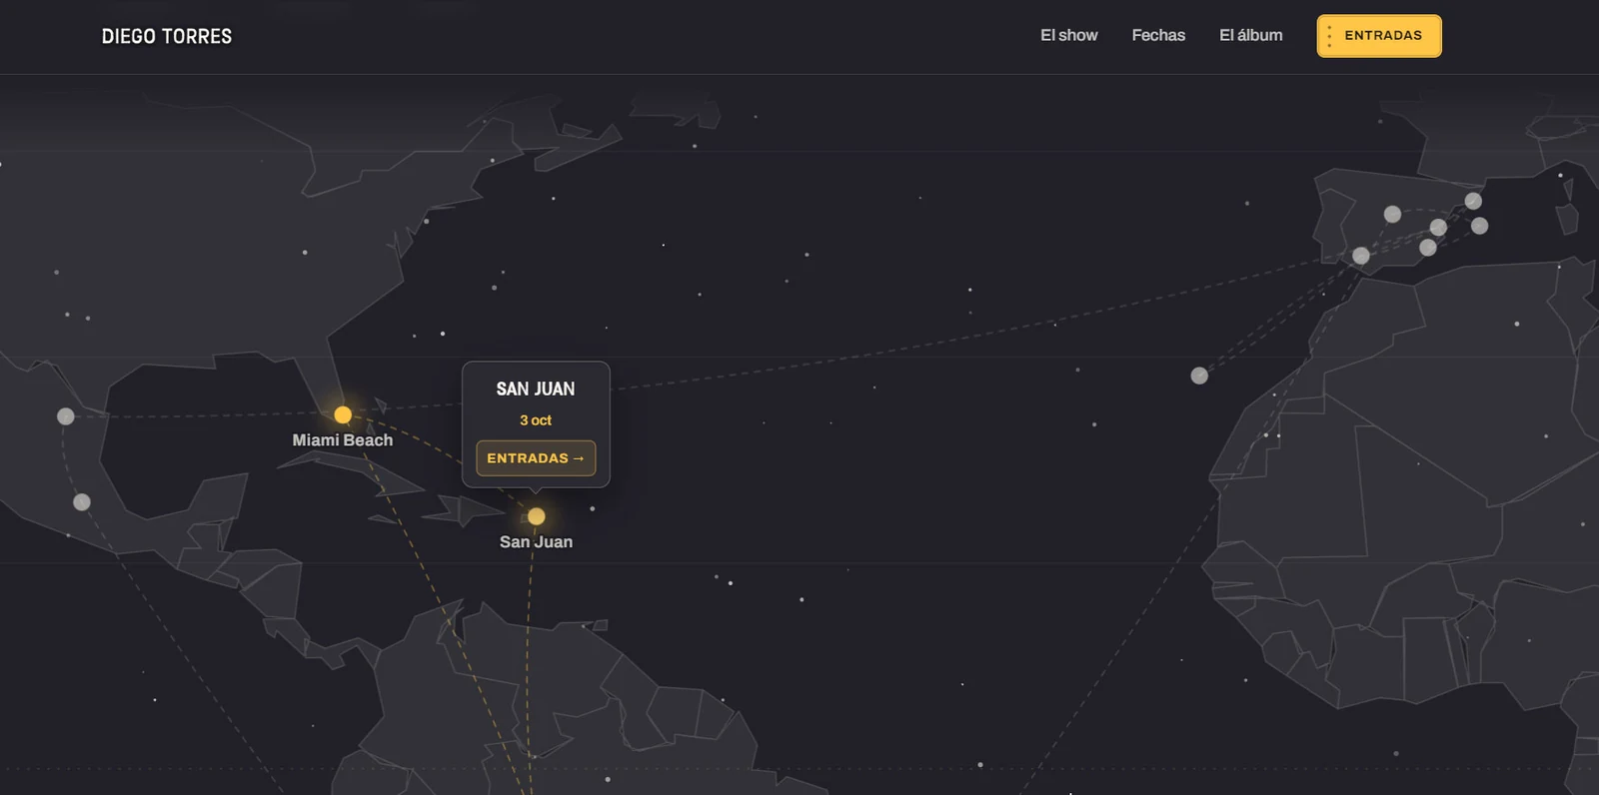The image size is (1599, 795).
Task: Open the El álbum navigation link
Action: click(1250, 35)
